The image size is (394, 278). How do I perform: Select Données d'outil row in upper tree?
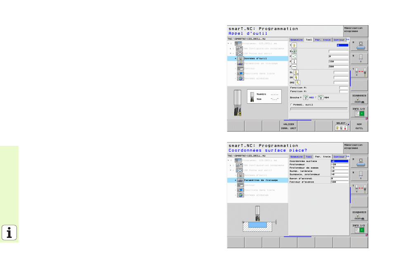[x=258, y=59]
